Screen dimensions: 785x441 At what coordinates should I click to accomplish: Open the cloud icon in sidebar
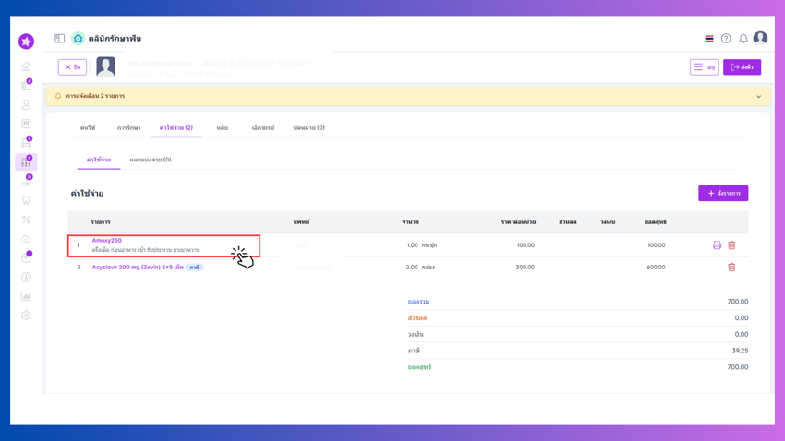tap(26, 239)
